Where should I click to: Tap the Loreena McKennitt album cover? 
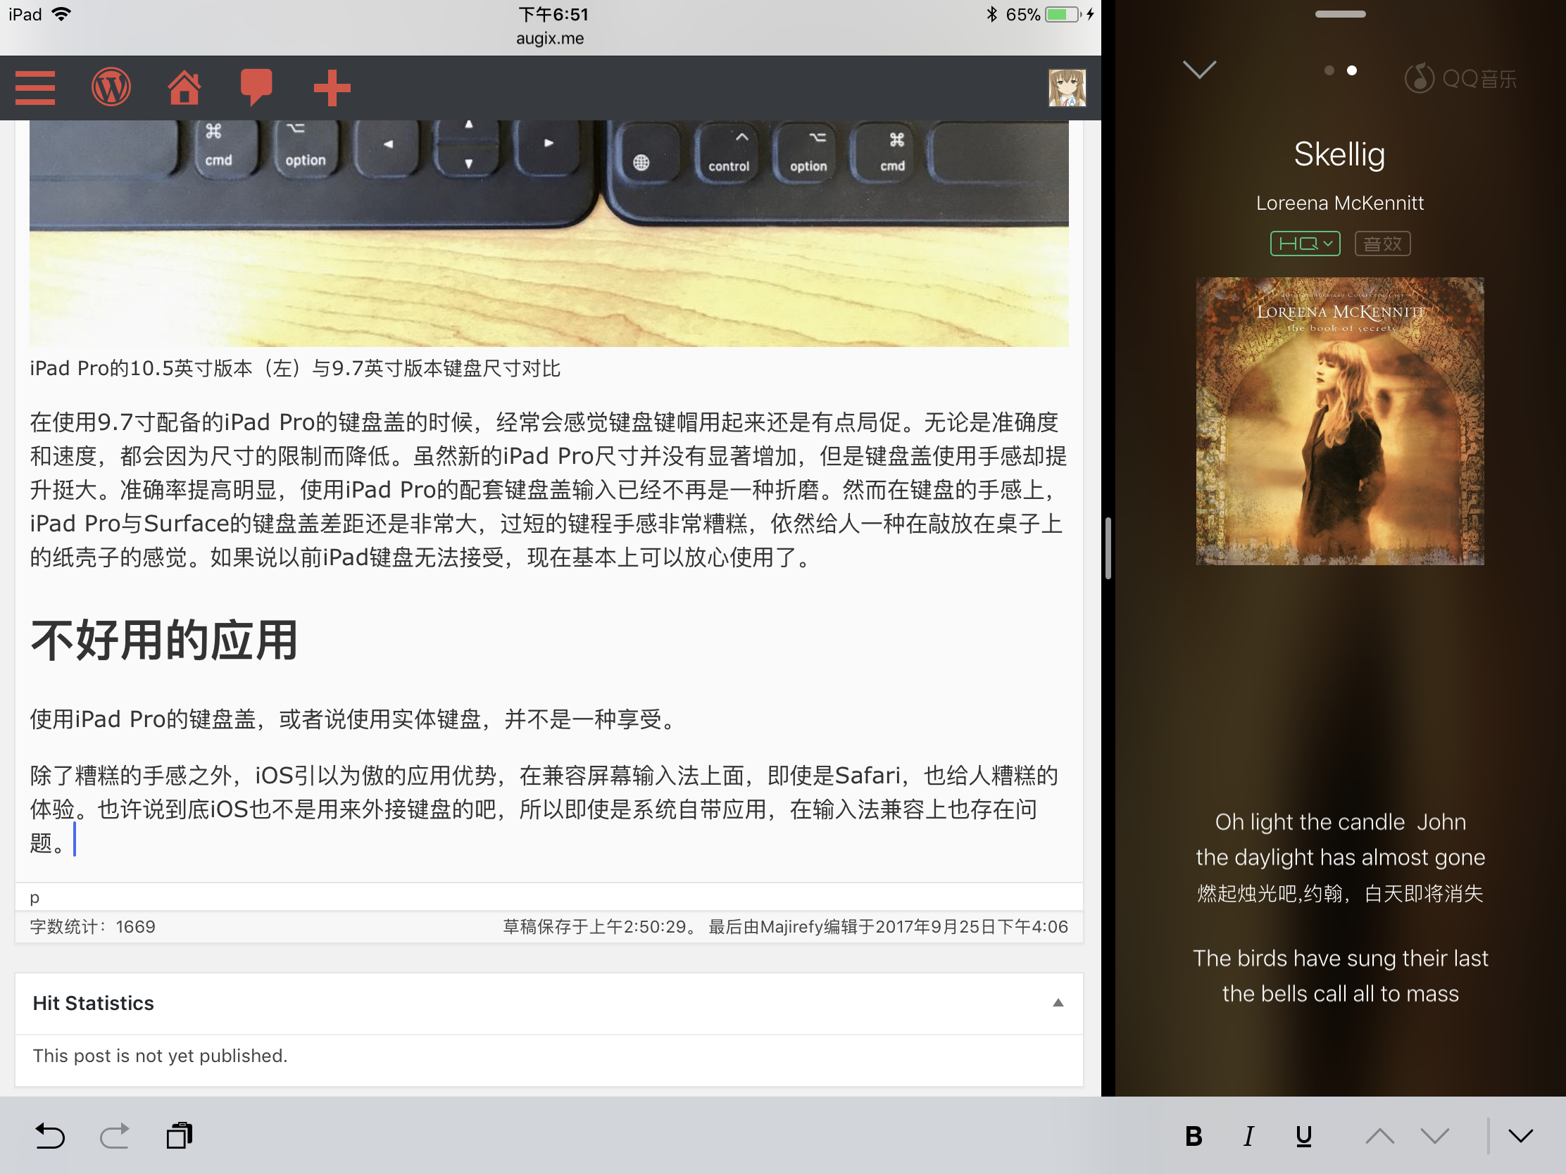[x=1339, y=421]
